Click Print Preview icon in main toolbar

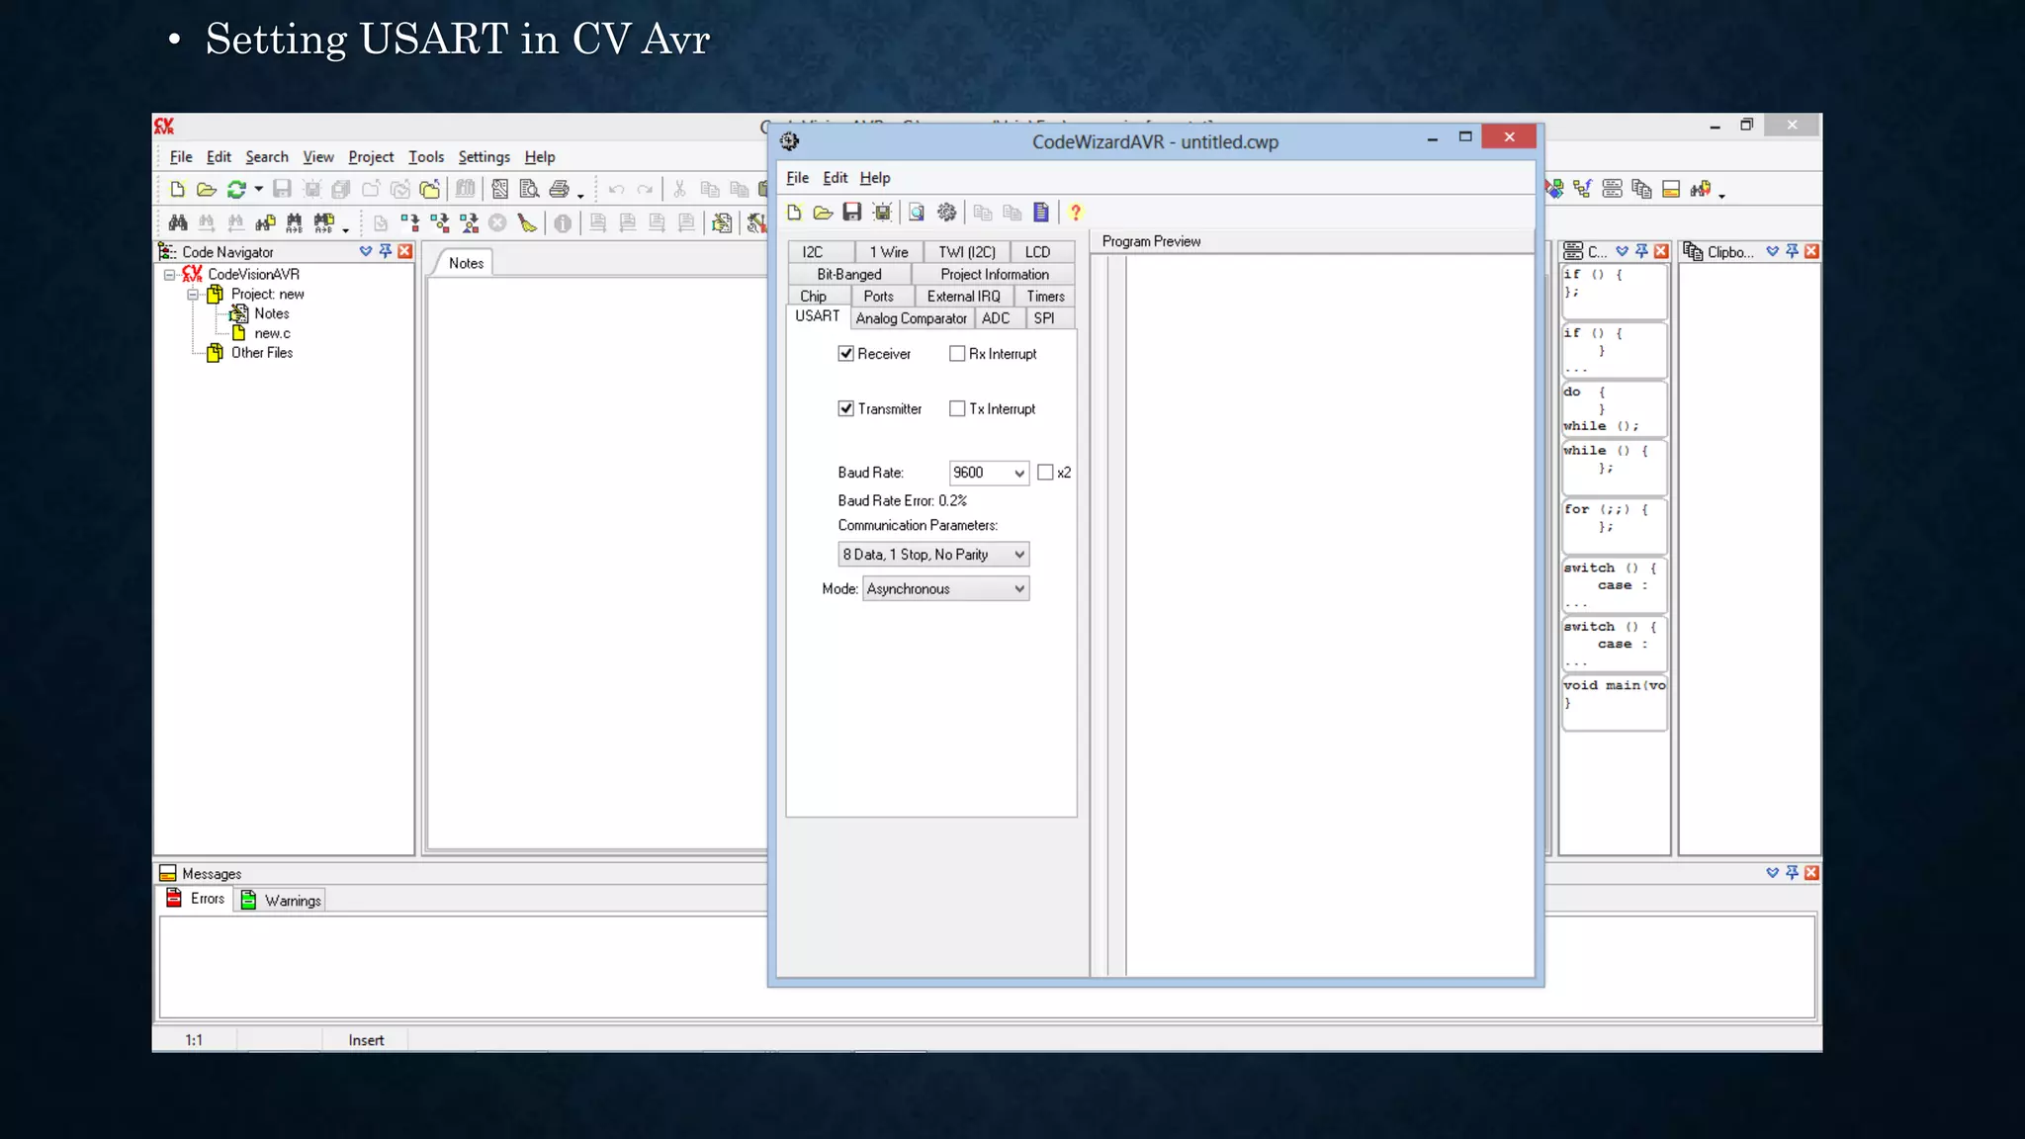coord(529,189)
